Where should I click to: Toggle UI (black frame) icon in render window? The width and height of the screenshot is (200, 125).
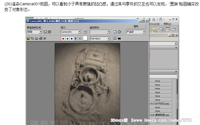[x=119, y=39]
